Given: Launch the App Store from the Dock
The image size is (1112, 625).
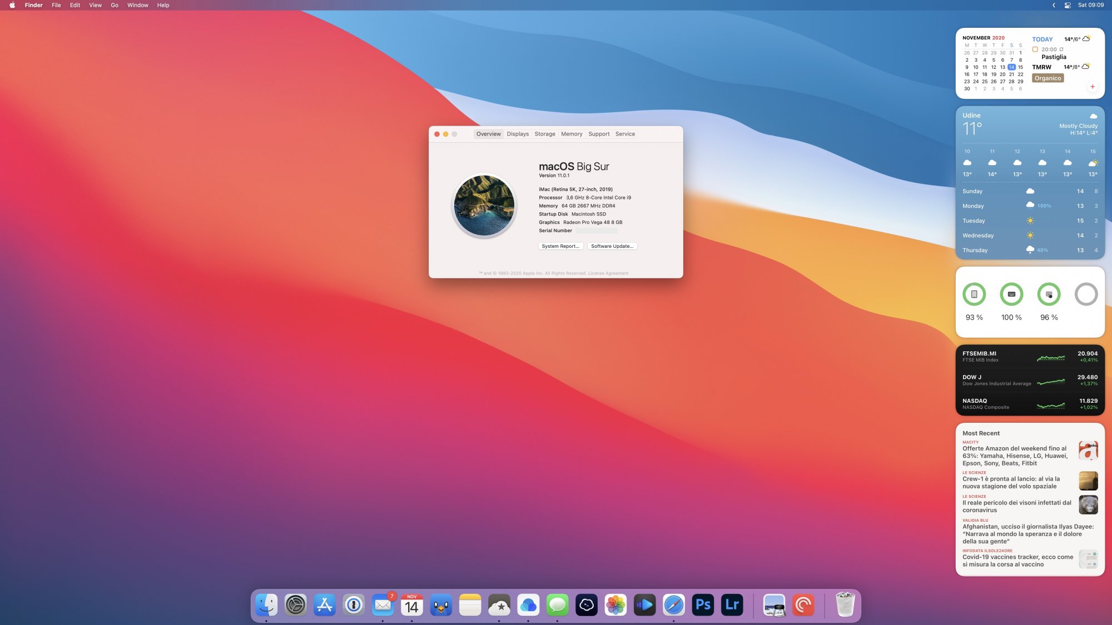Looking at the screenshot, I should [325, 605].
